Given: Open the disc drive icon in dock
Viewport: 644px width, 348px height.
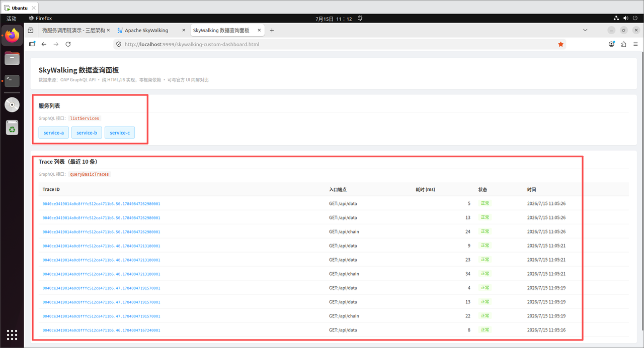Looking at the screenshot, I should tap(12, 104).
